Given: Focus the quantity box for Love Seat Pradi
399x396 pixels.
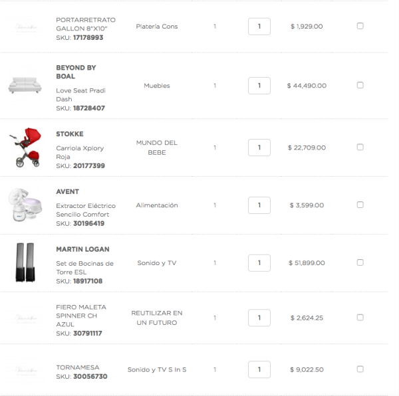Looking at the screenshot, I should (259, 86).
